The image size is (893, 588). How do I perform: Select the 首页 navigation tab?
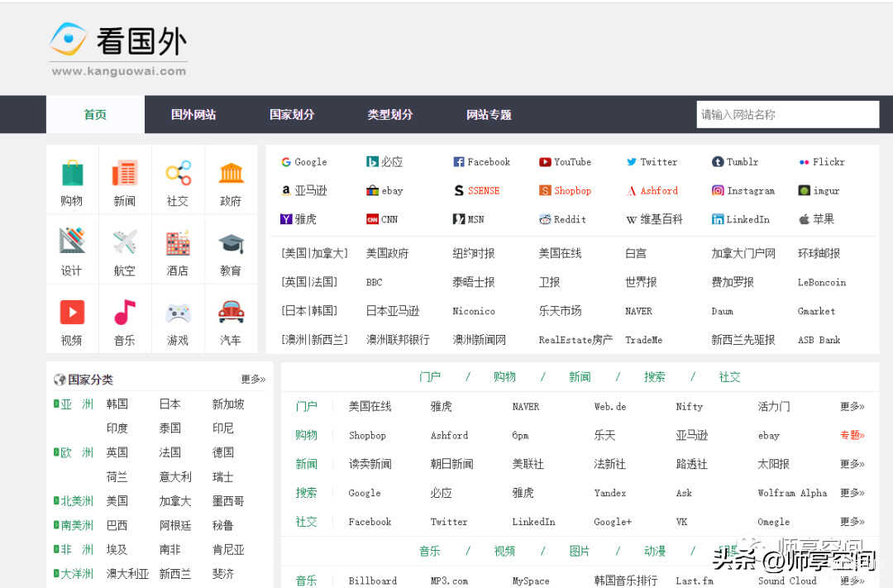pos(95,114)
